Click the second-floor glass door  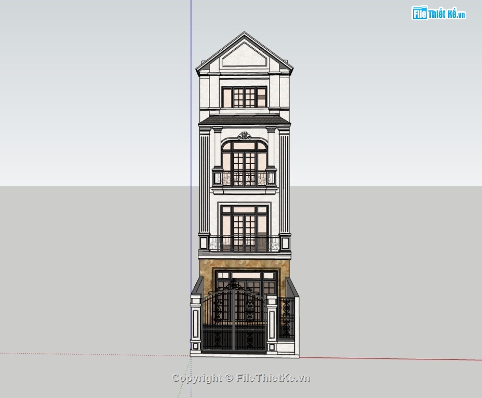click(x=245, y=227)
